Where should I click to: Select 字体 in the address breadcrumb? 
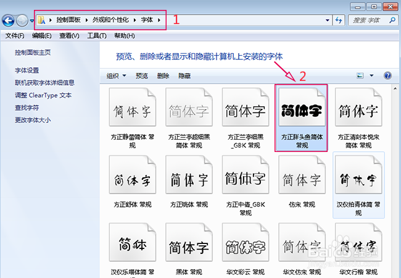(147, 20)
